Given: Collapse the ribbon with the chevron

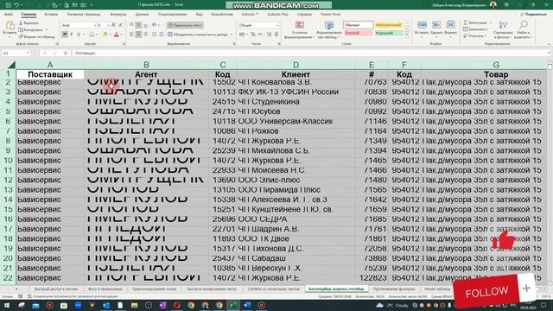Looking at the screenshot, I should pos(549,44).
